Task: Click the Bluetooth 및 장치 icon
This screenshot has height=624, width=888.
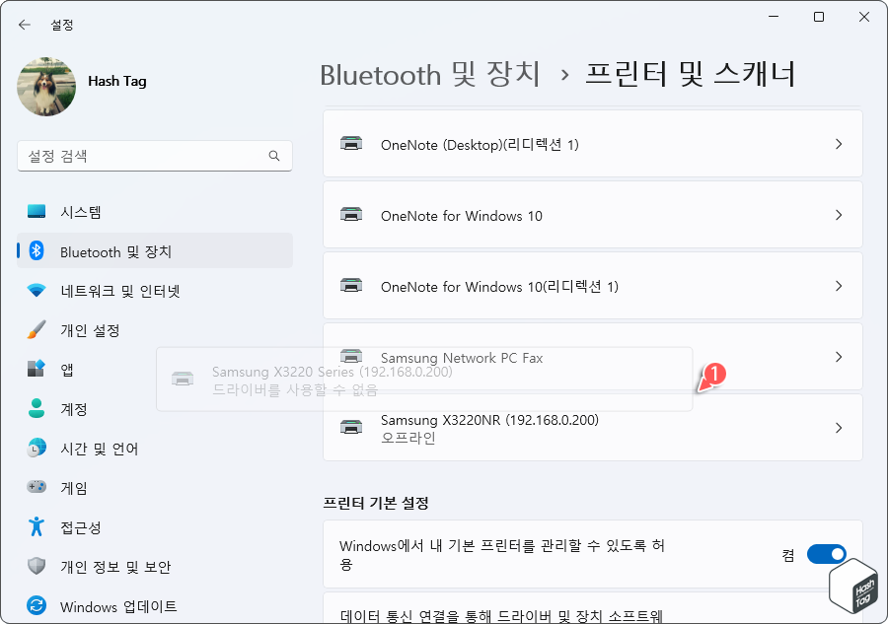Action: (x=37, y=250)
